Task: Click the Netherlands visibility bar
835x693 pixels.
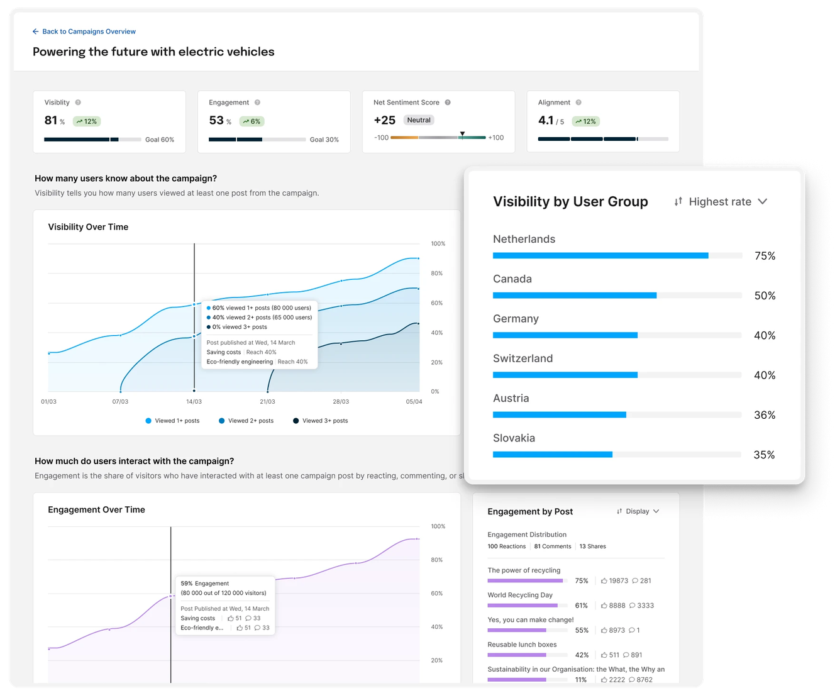Action: coord(600,255)
